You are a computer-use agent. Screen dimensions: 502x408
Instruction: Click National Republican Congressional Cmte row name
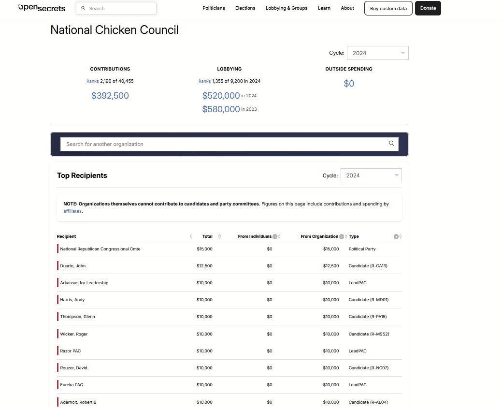coord(100,249)
